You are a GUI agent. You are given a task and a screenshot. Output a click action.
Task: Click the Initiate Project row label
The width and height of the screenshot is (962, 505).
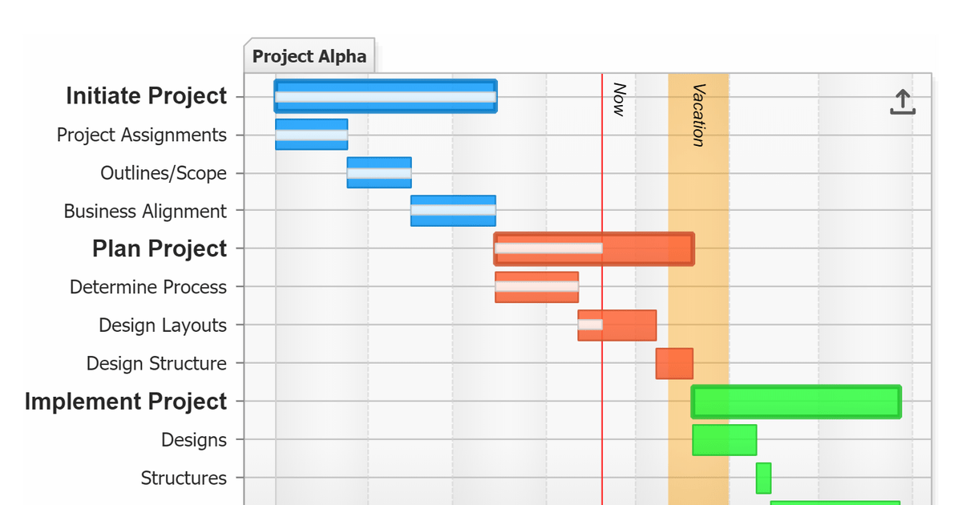pos(148,95)
